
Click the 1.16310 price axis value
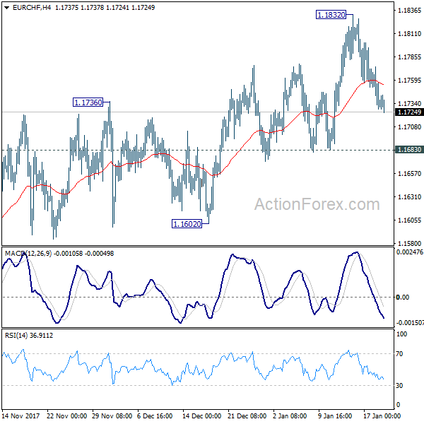[409, 197]
